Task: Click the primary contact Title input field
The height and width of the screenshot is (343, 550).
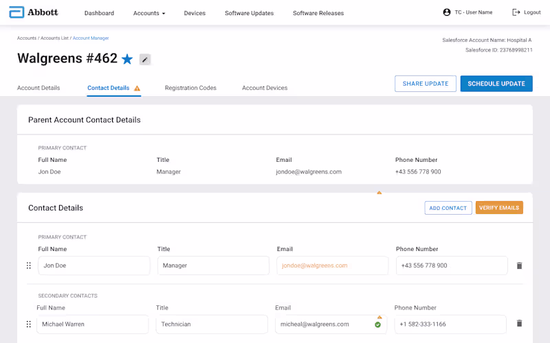Action: click(213, 265)
